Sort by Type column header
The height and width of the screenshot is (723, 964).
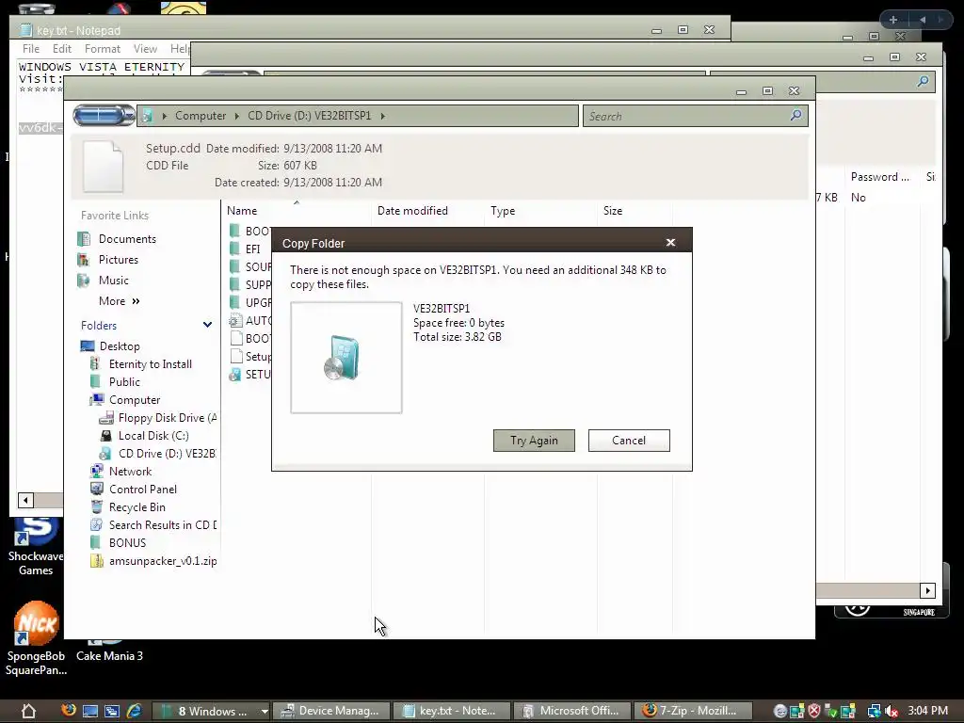pyautogui.click(x=503, y=210)
